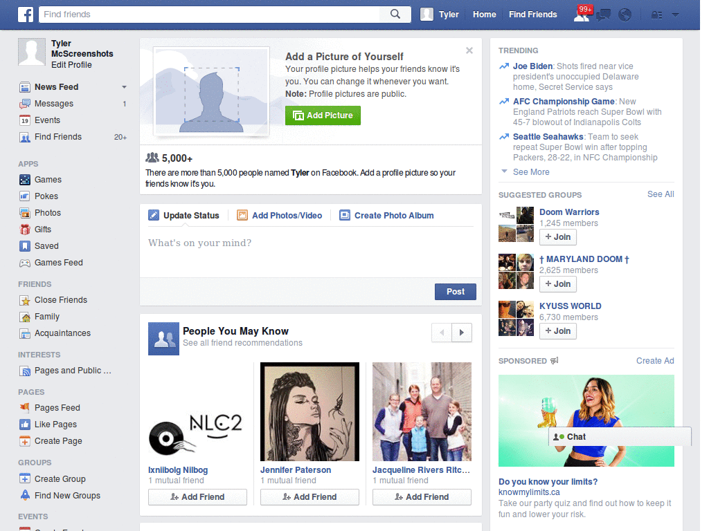Click the Close Friends star icon
Viewport: 709px width, 531px height.
pos(25,300)
